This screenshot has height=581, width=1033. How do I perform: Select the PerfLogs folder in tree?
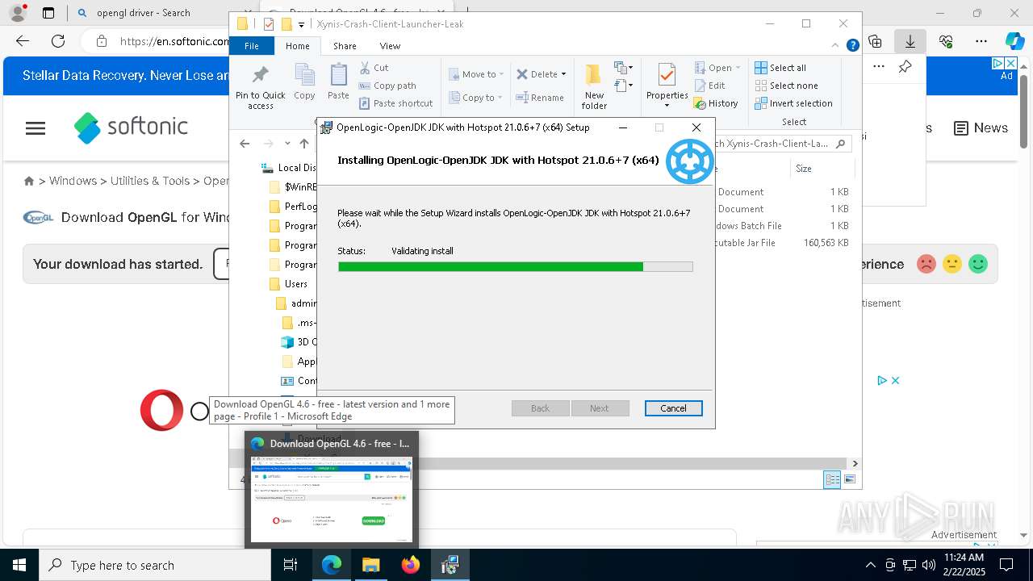coord(292,207)
